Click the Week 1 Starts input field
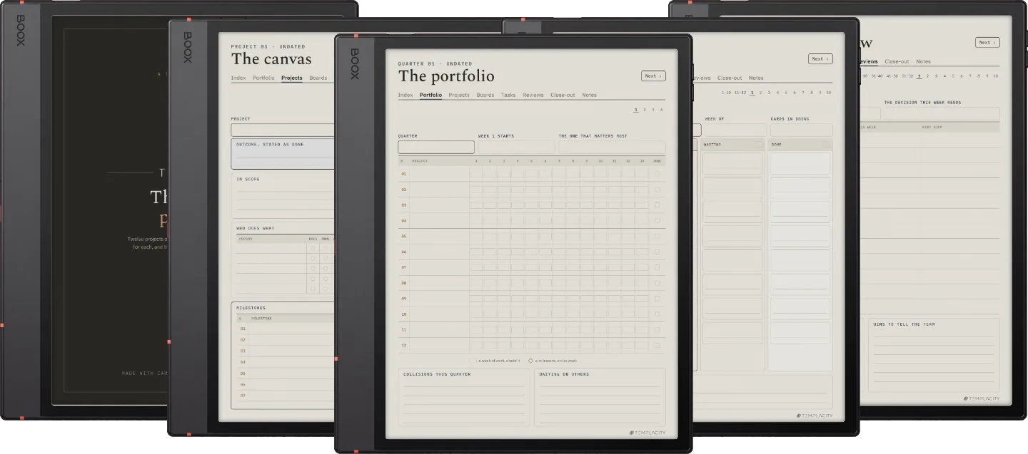This screenshot has height=454, width=1028. (x=516, y=147)
